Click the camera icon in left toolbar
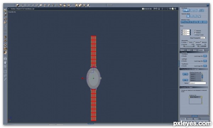 tap(5, 59)
